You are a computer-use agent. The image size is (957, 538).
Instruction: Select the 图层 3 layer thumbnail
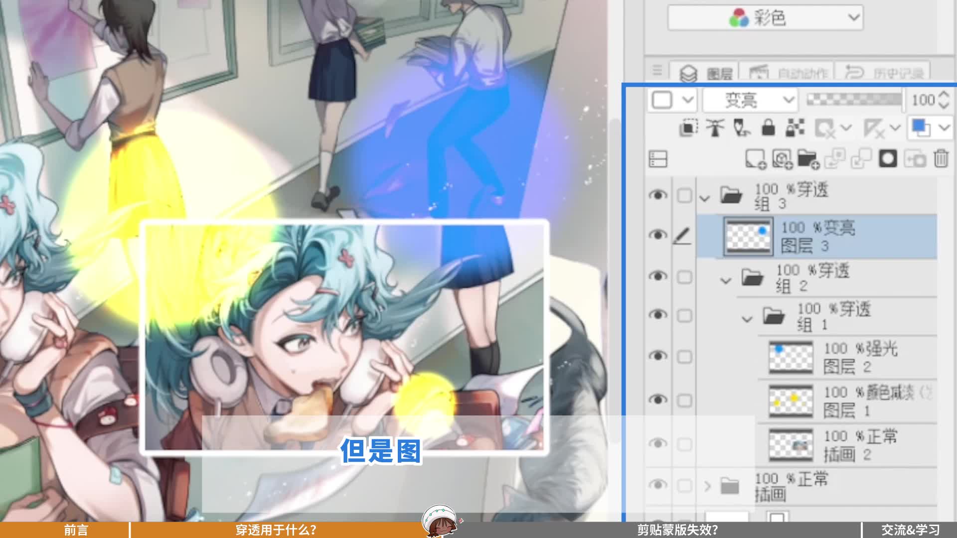click(x=748, y=237)
